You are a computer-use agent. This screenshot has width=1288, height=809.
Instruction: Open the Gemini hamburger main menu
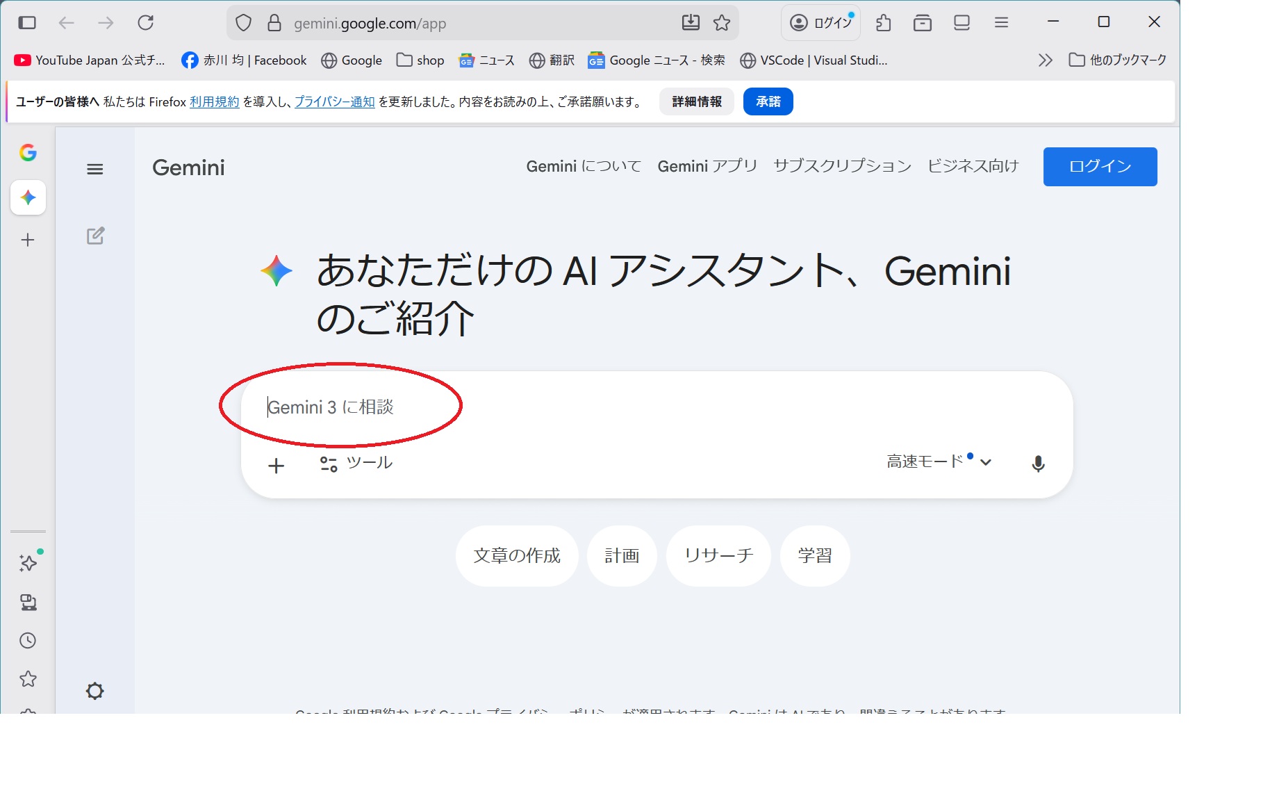click(95, 169)
